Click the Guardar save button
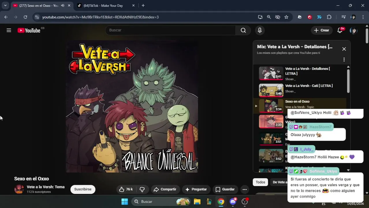 tap(225, 189)
